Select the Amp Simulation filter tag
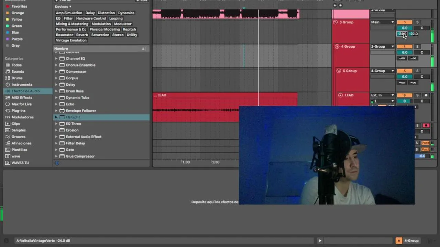 pos(69,13)
